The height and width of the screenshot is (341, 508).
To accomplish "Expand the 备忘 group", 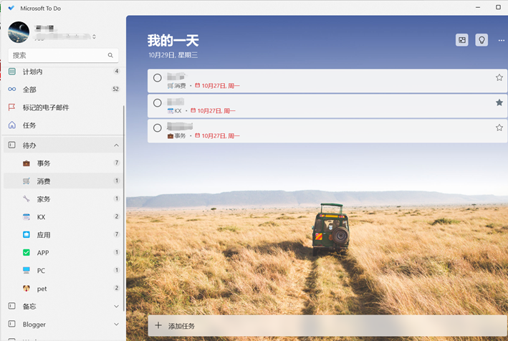I will pyautogui.click(x=116, y=307).
